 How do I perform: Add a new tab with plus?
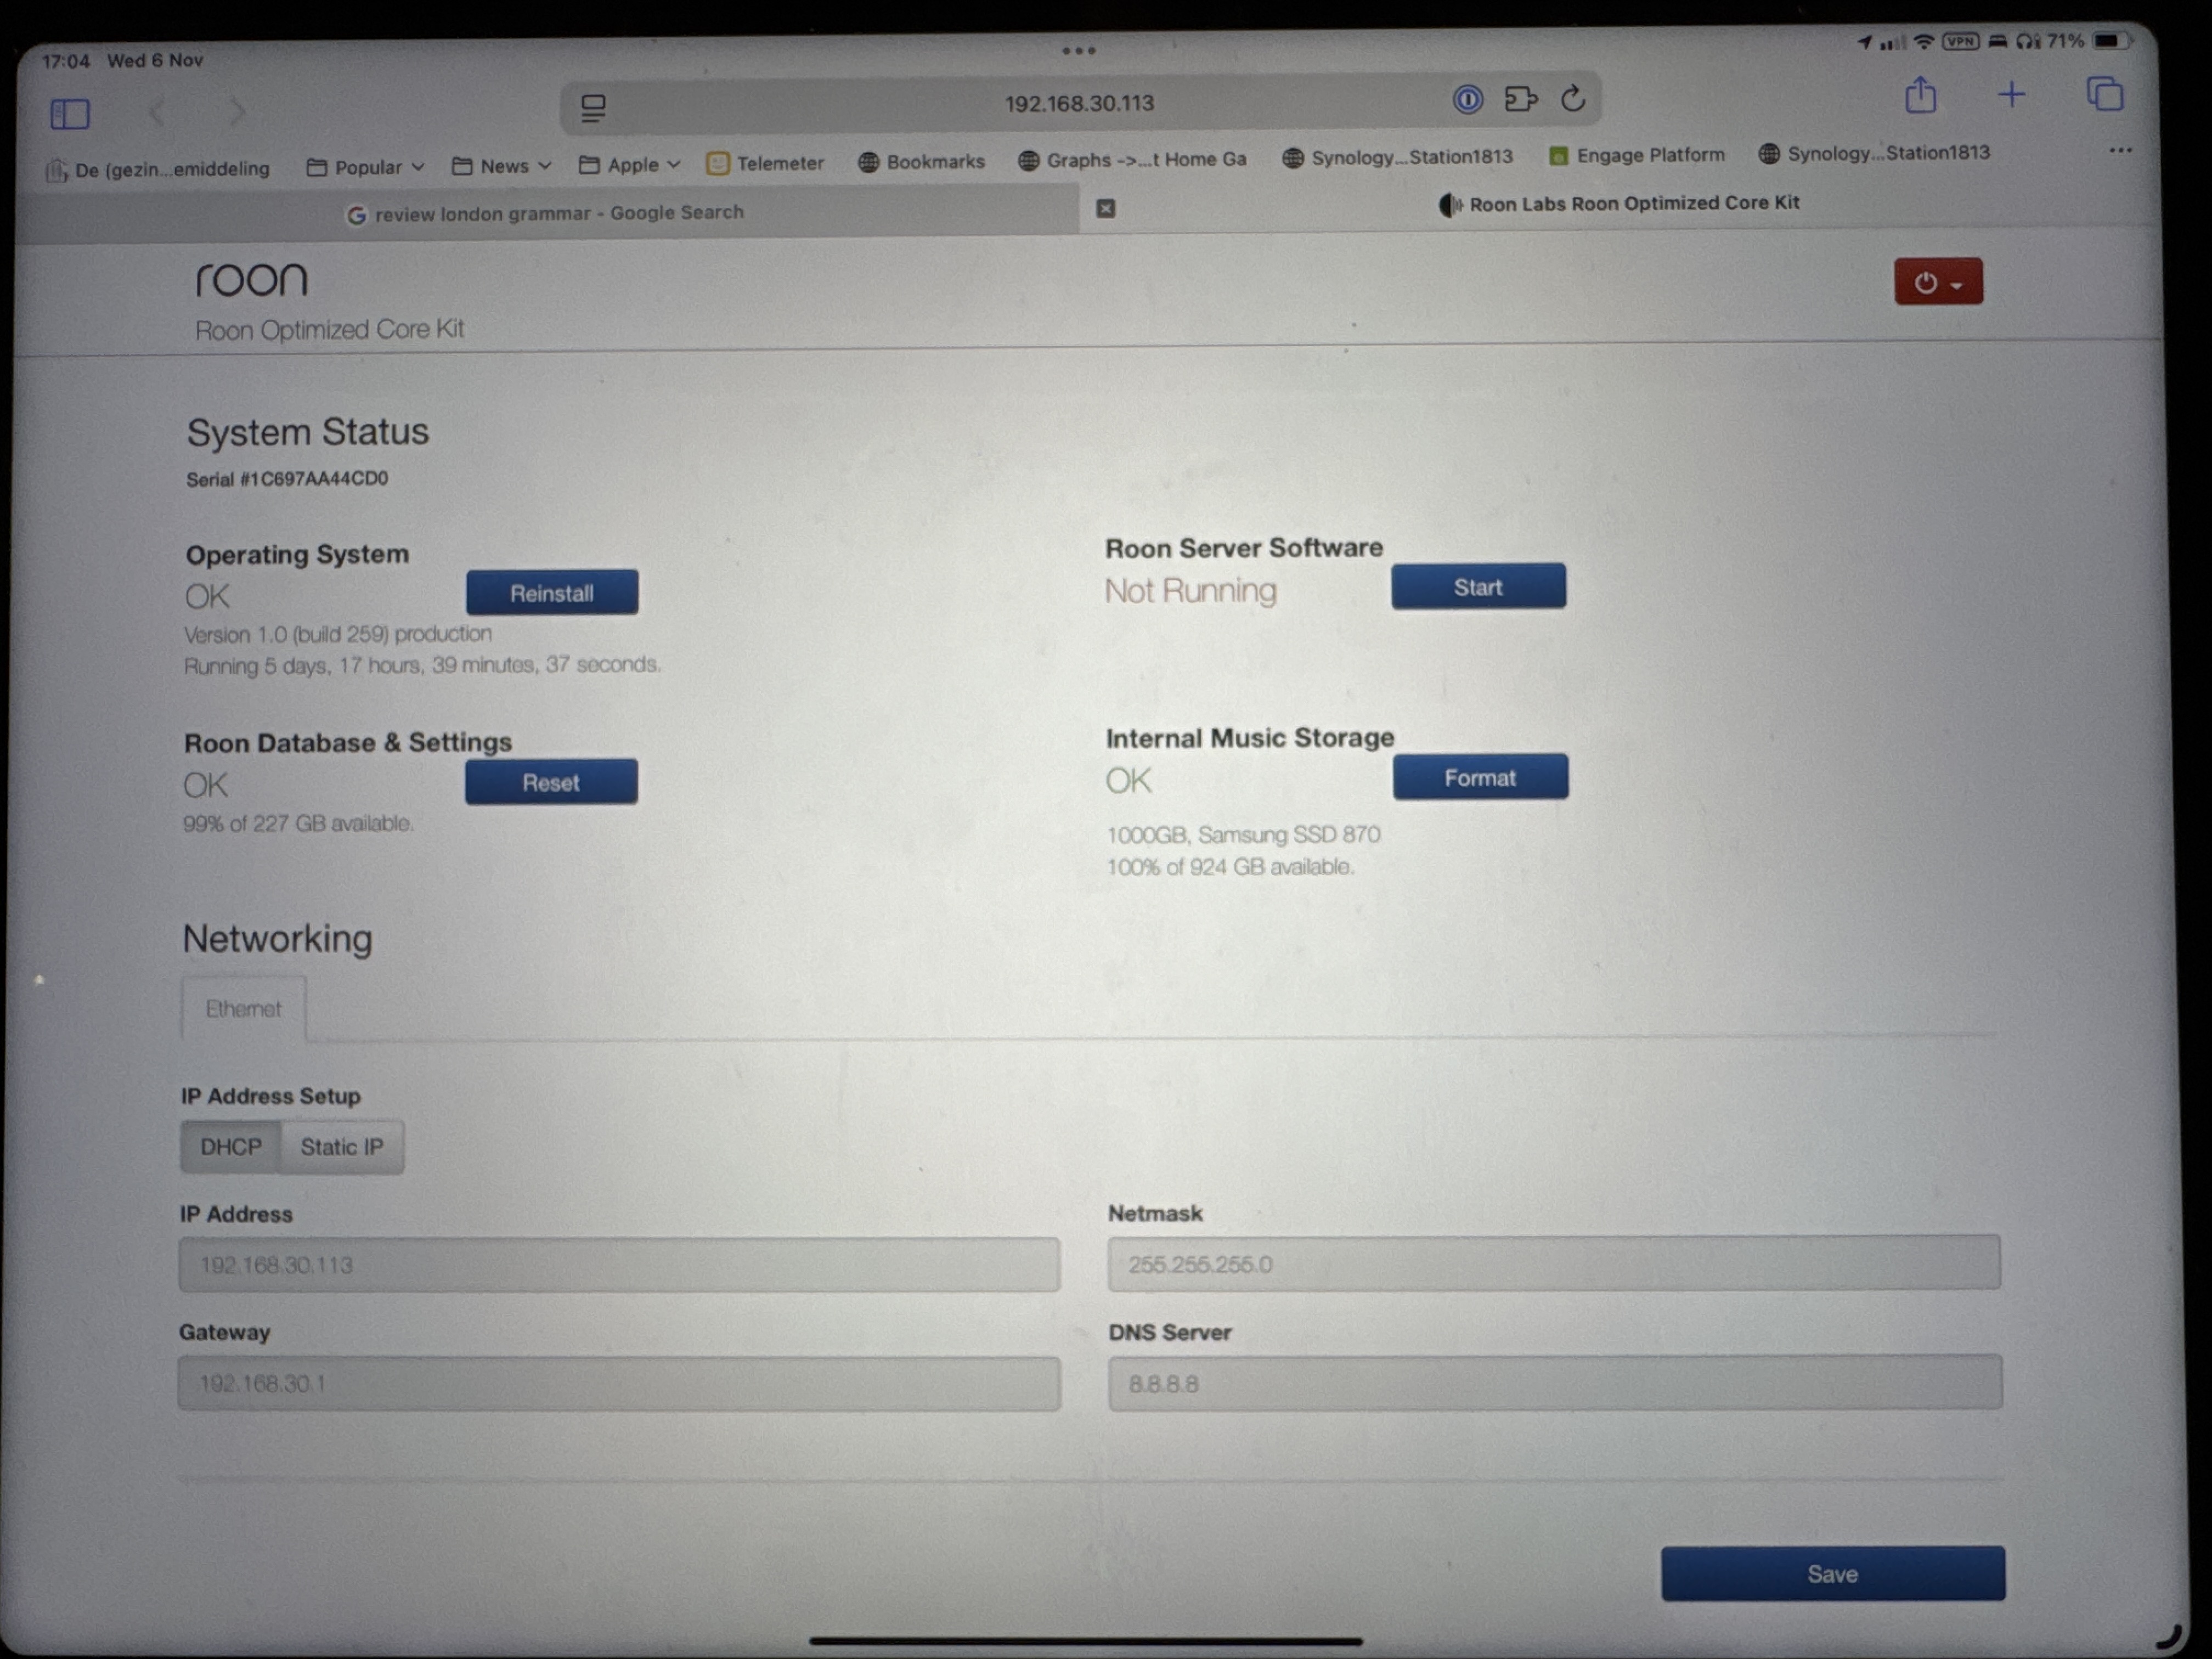[x=2011, y=95]
